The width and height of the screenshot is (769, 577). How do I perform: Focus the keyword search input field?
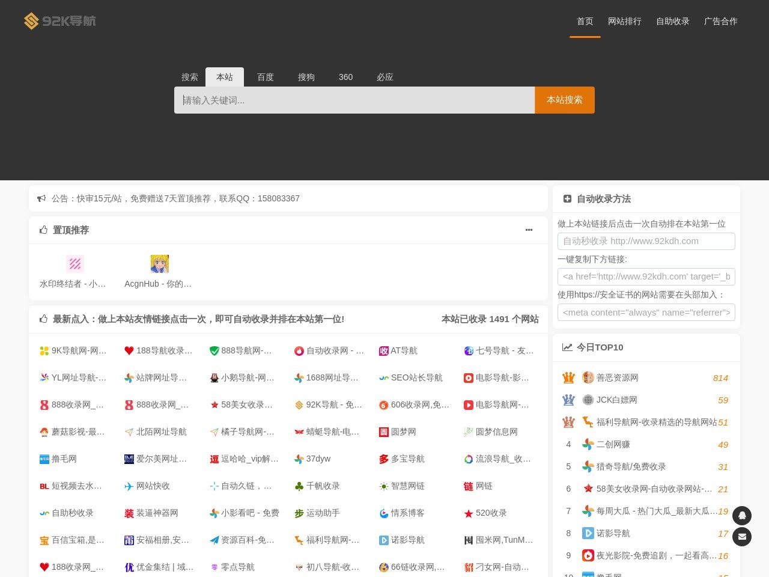click(x=354, y=100)
